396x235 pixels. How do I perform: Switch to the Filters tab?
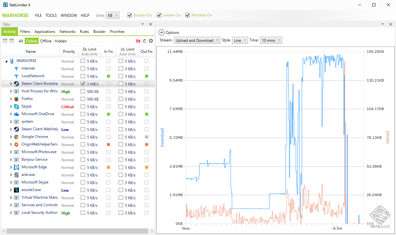(x=25, y=32)
